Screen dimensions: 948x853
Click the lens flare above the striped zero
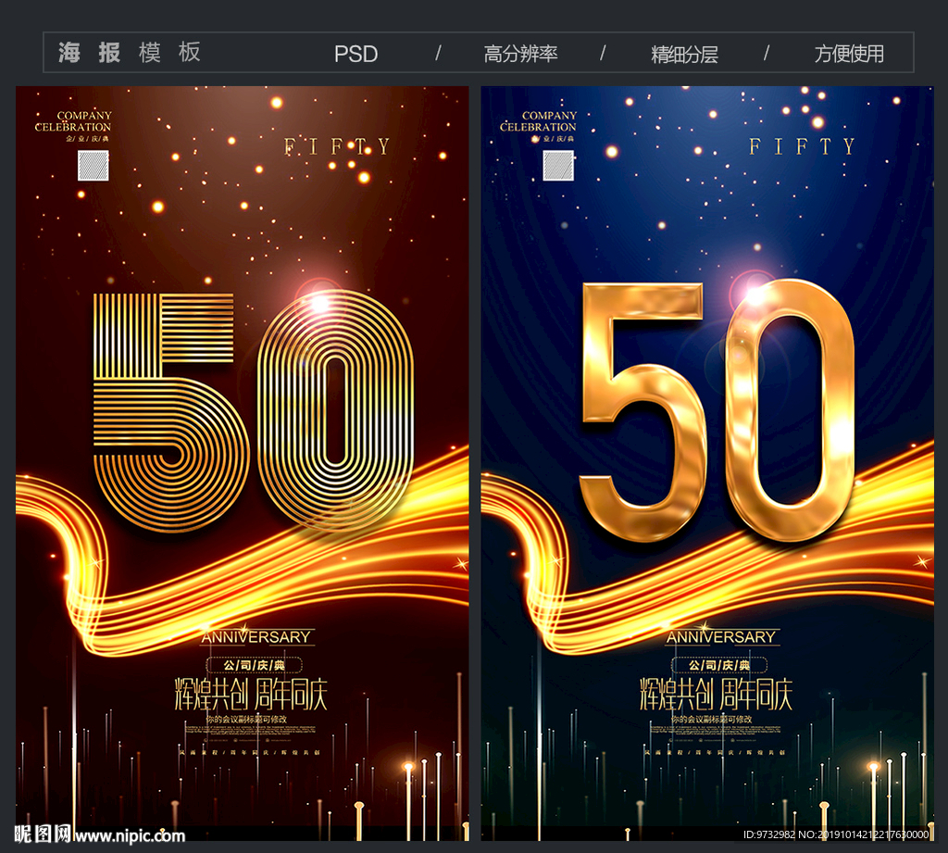pyautogui.click(x=319, y=302)
